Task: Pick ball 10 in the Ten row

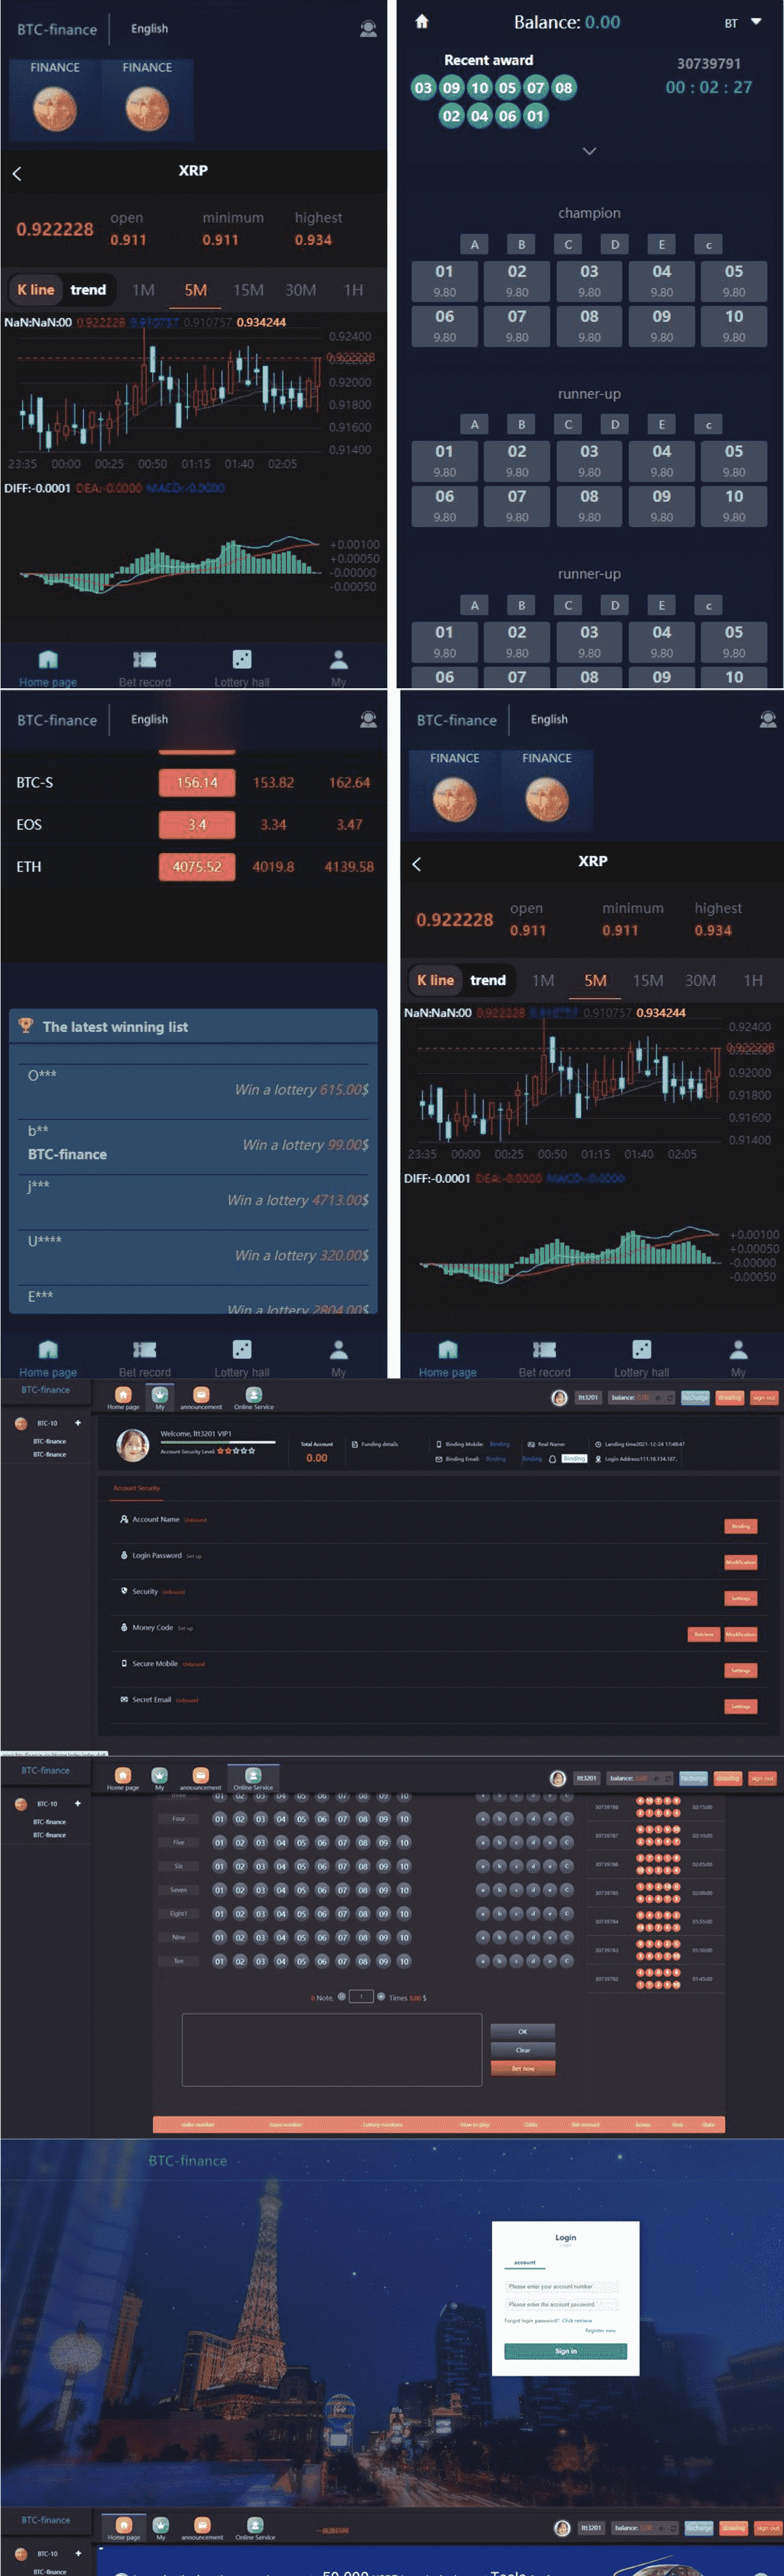Action: [x=404, y=1961]
